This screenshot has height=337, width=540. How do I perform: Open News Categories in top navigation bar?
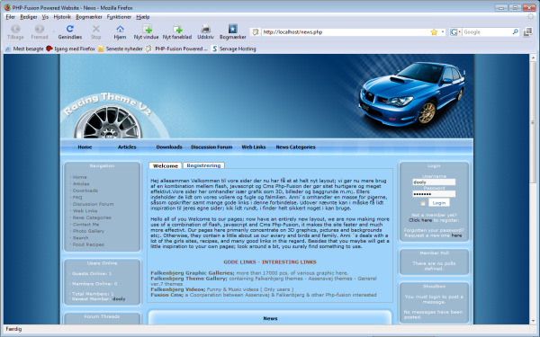pos(295,146)
